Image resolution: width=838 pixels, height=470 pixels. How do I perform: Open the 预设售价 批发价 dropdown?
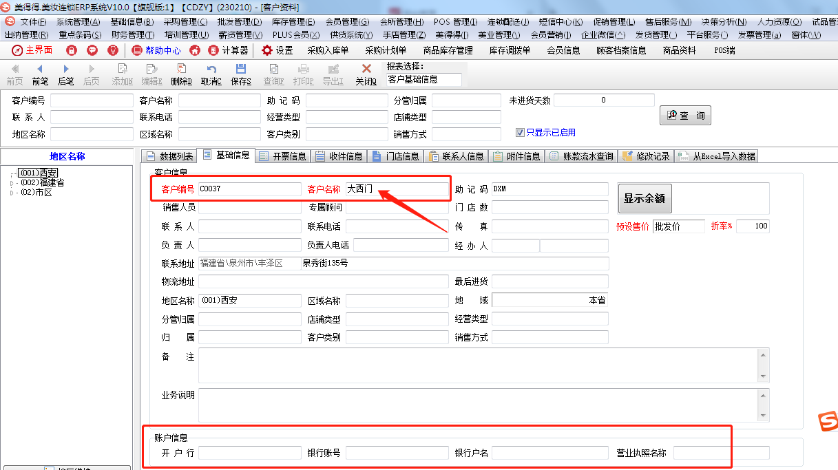coord(679,226)
